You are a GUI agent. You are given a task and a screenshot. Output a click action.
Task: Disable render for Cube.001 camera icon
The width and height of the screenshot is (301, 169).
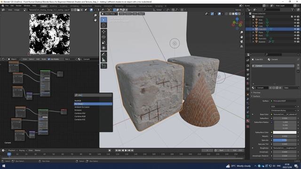tap(298, 29)
